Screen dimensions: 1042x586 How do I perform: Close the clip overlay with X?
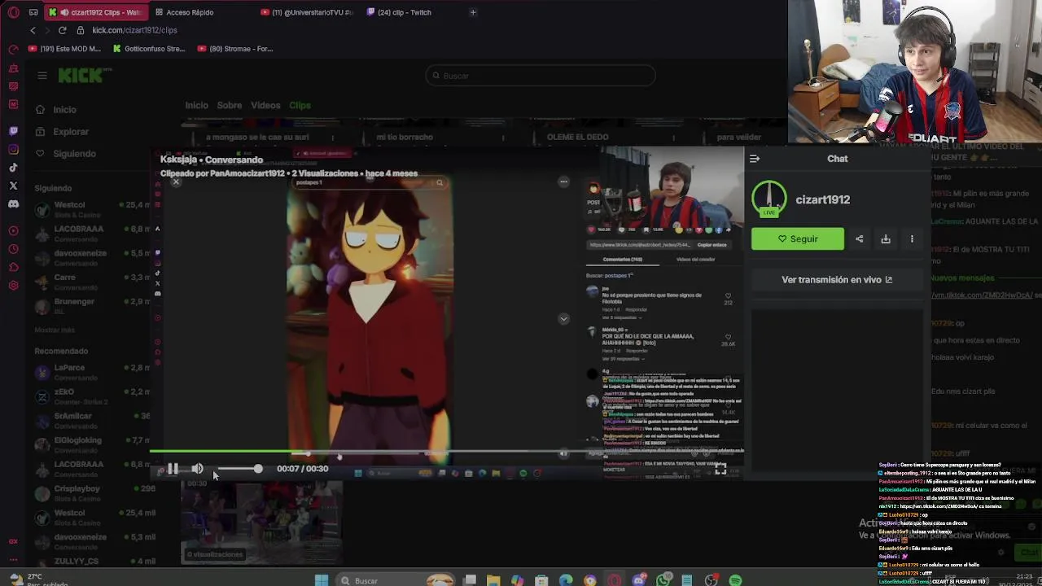pyautogui.click(x=176, y=181)
